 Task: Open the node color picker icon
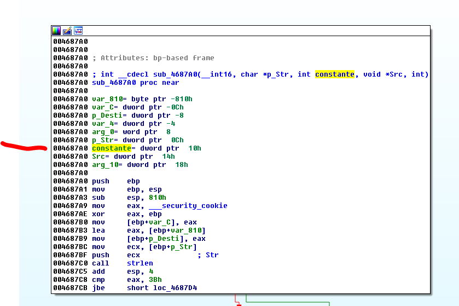[x=56, y=31]
